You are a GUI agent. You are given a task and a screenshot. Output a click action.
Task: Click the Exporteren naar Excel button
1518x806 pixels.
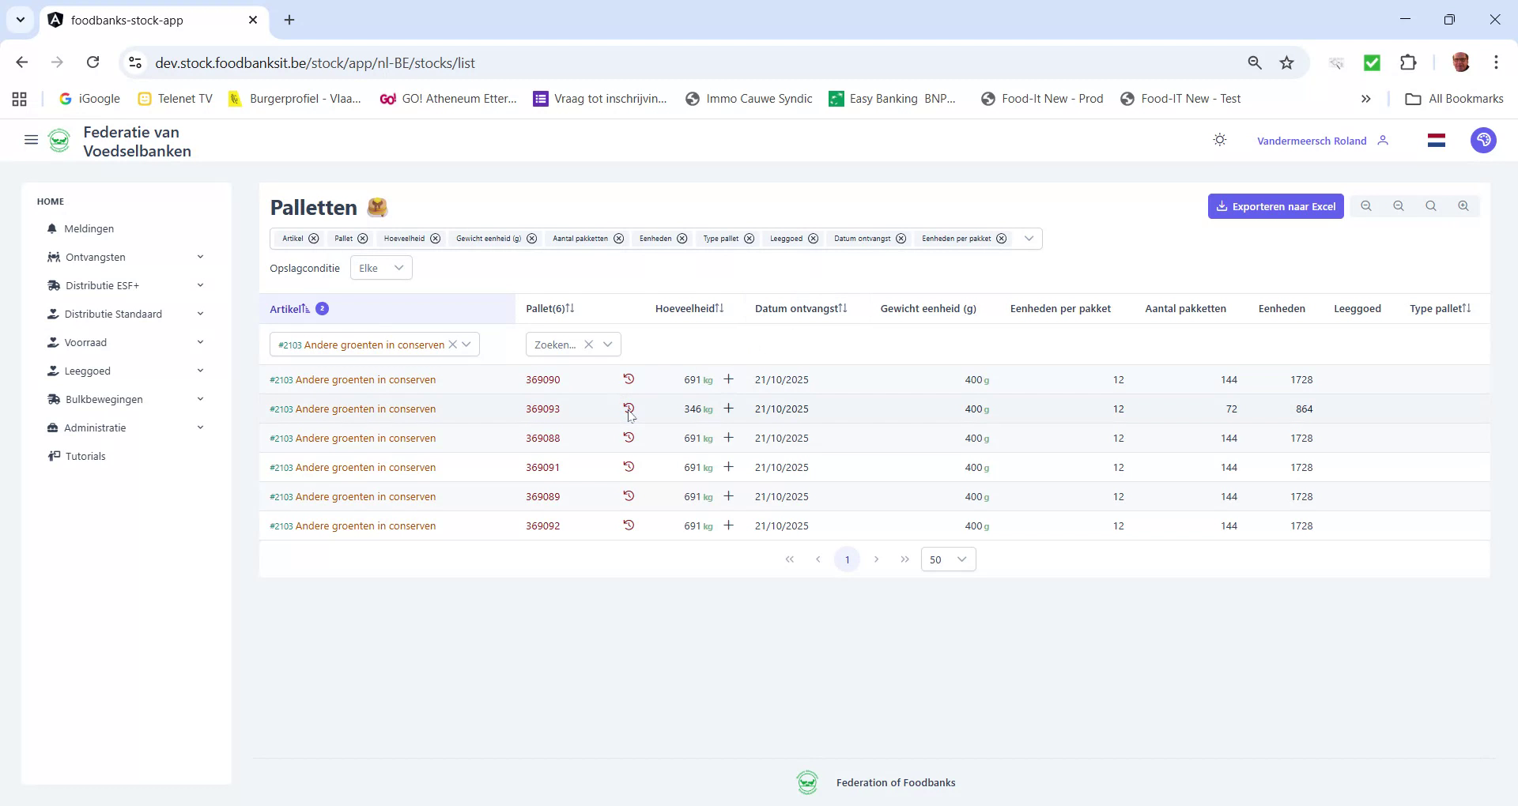click(1275, 205)
